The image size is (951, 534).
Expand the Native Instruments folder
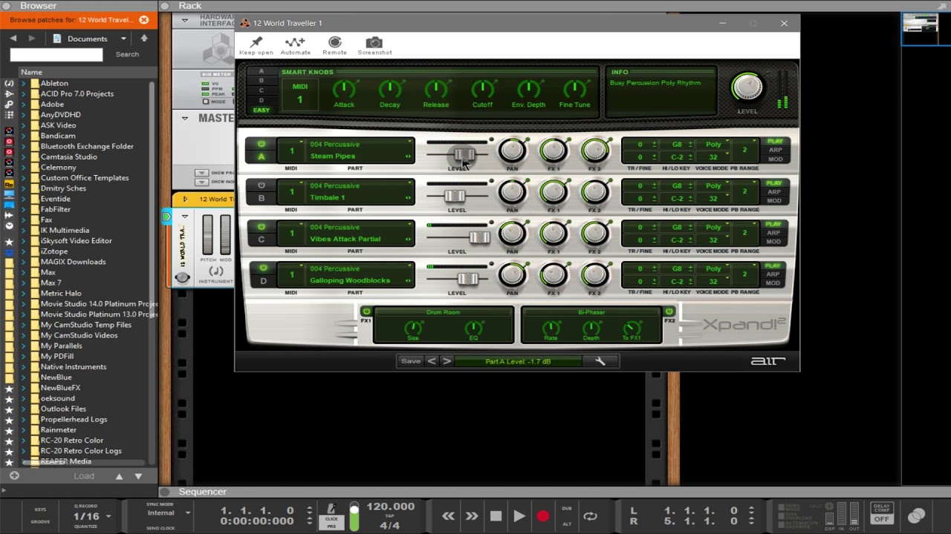pos(23,366)
